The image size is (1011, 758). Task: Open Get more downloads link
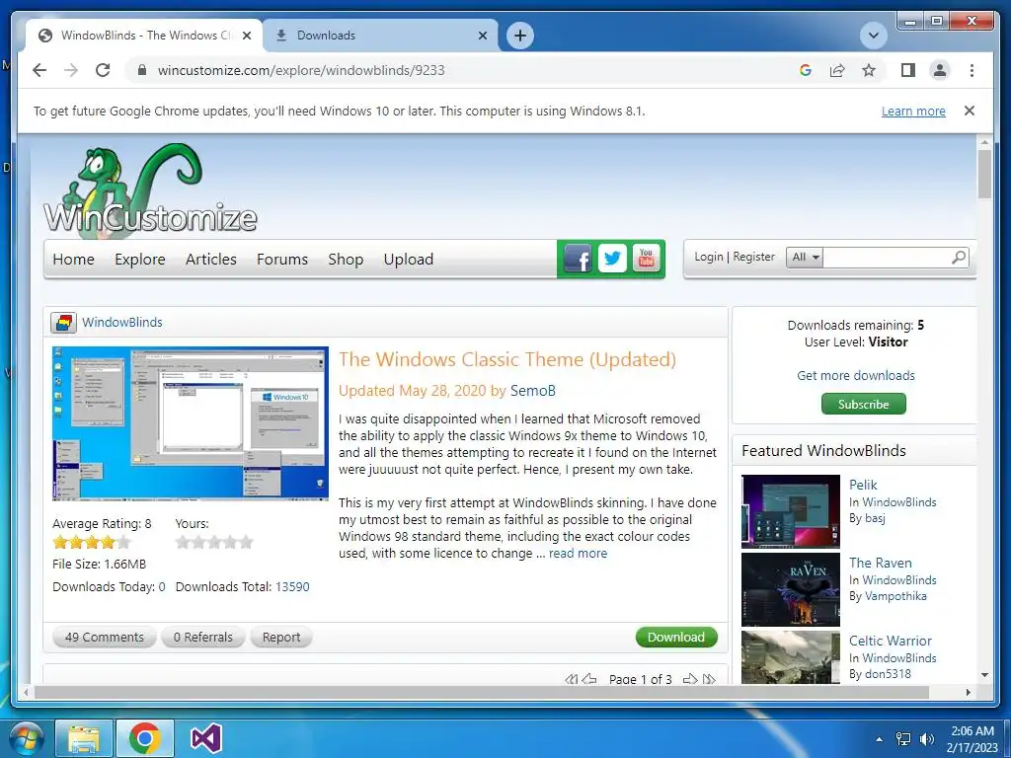[856, 375]
